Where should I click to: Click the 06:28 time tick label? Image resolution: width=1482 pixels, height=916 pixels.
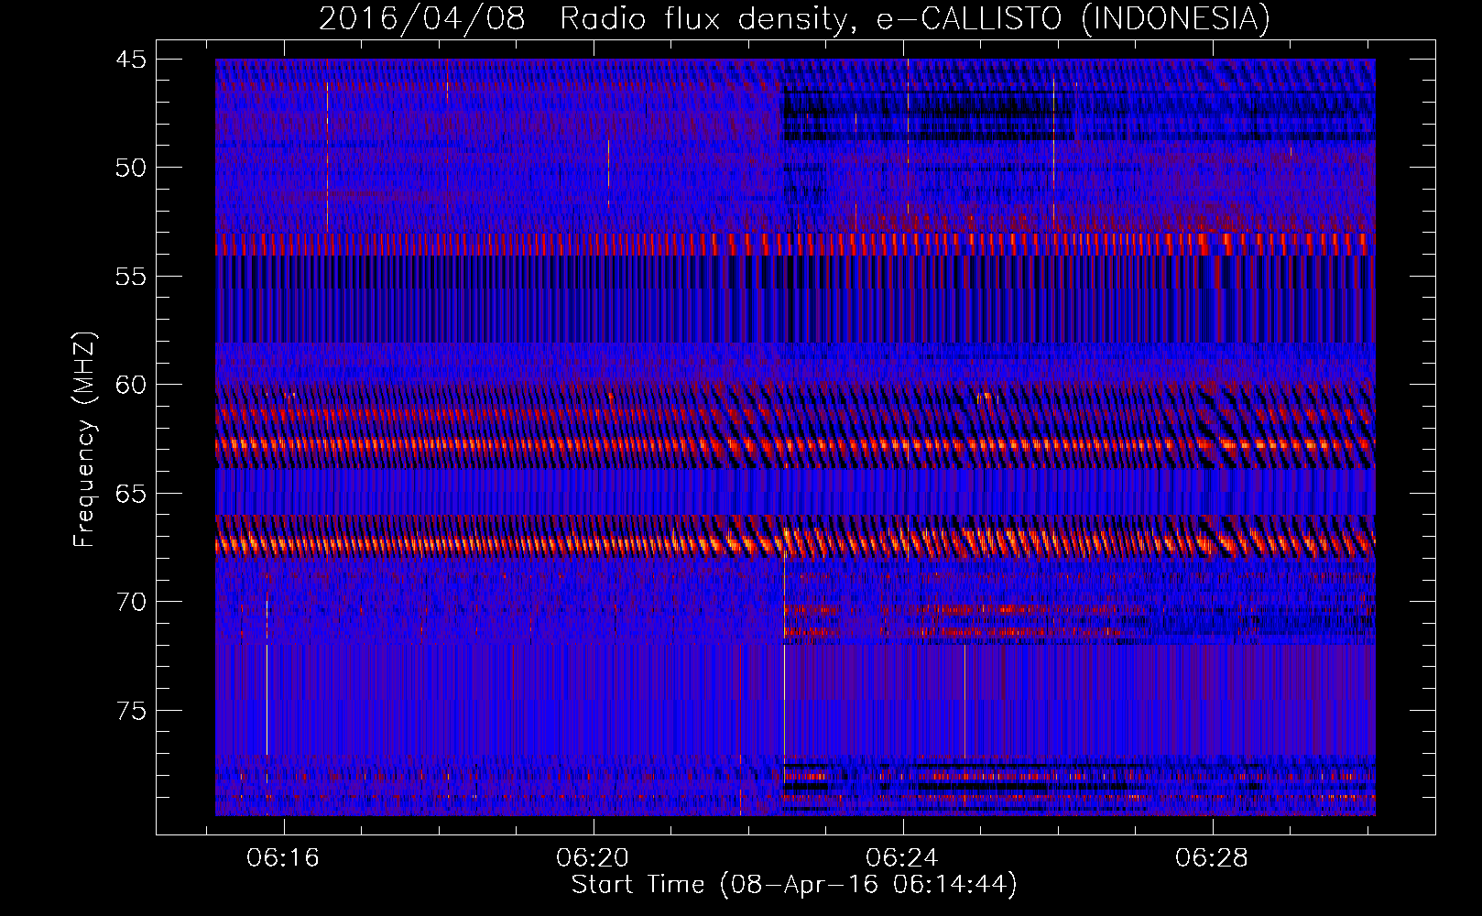point(1212,858)
